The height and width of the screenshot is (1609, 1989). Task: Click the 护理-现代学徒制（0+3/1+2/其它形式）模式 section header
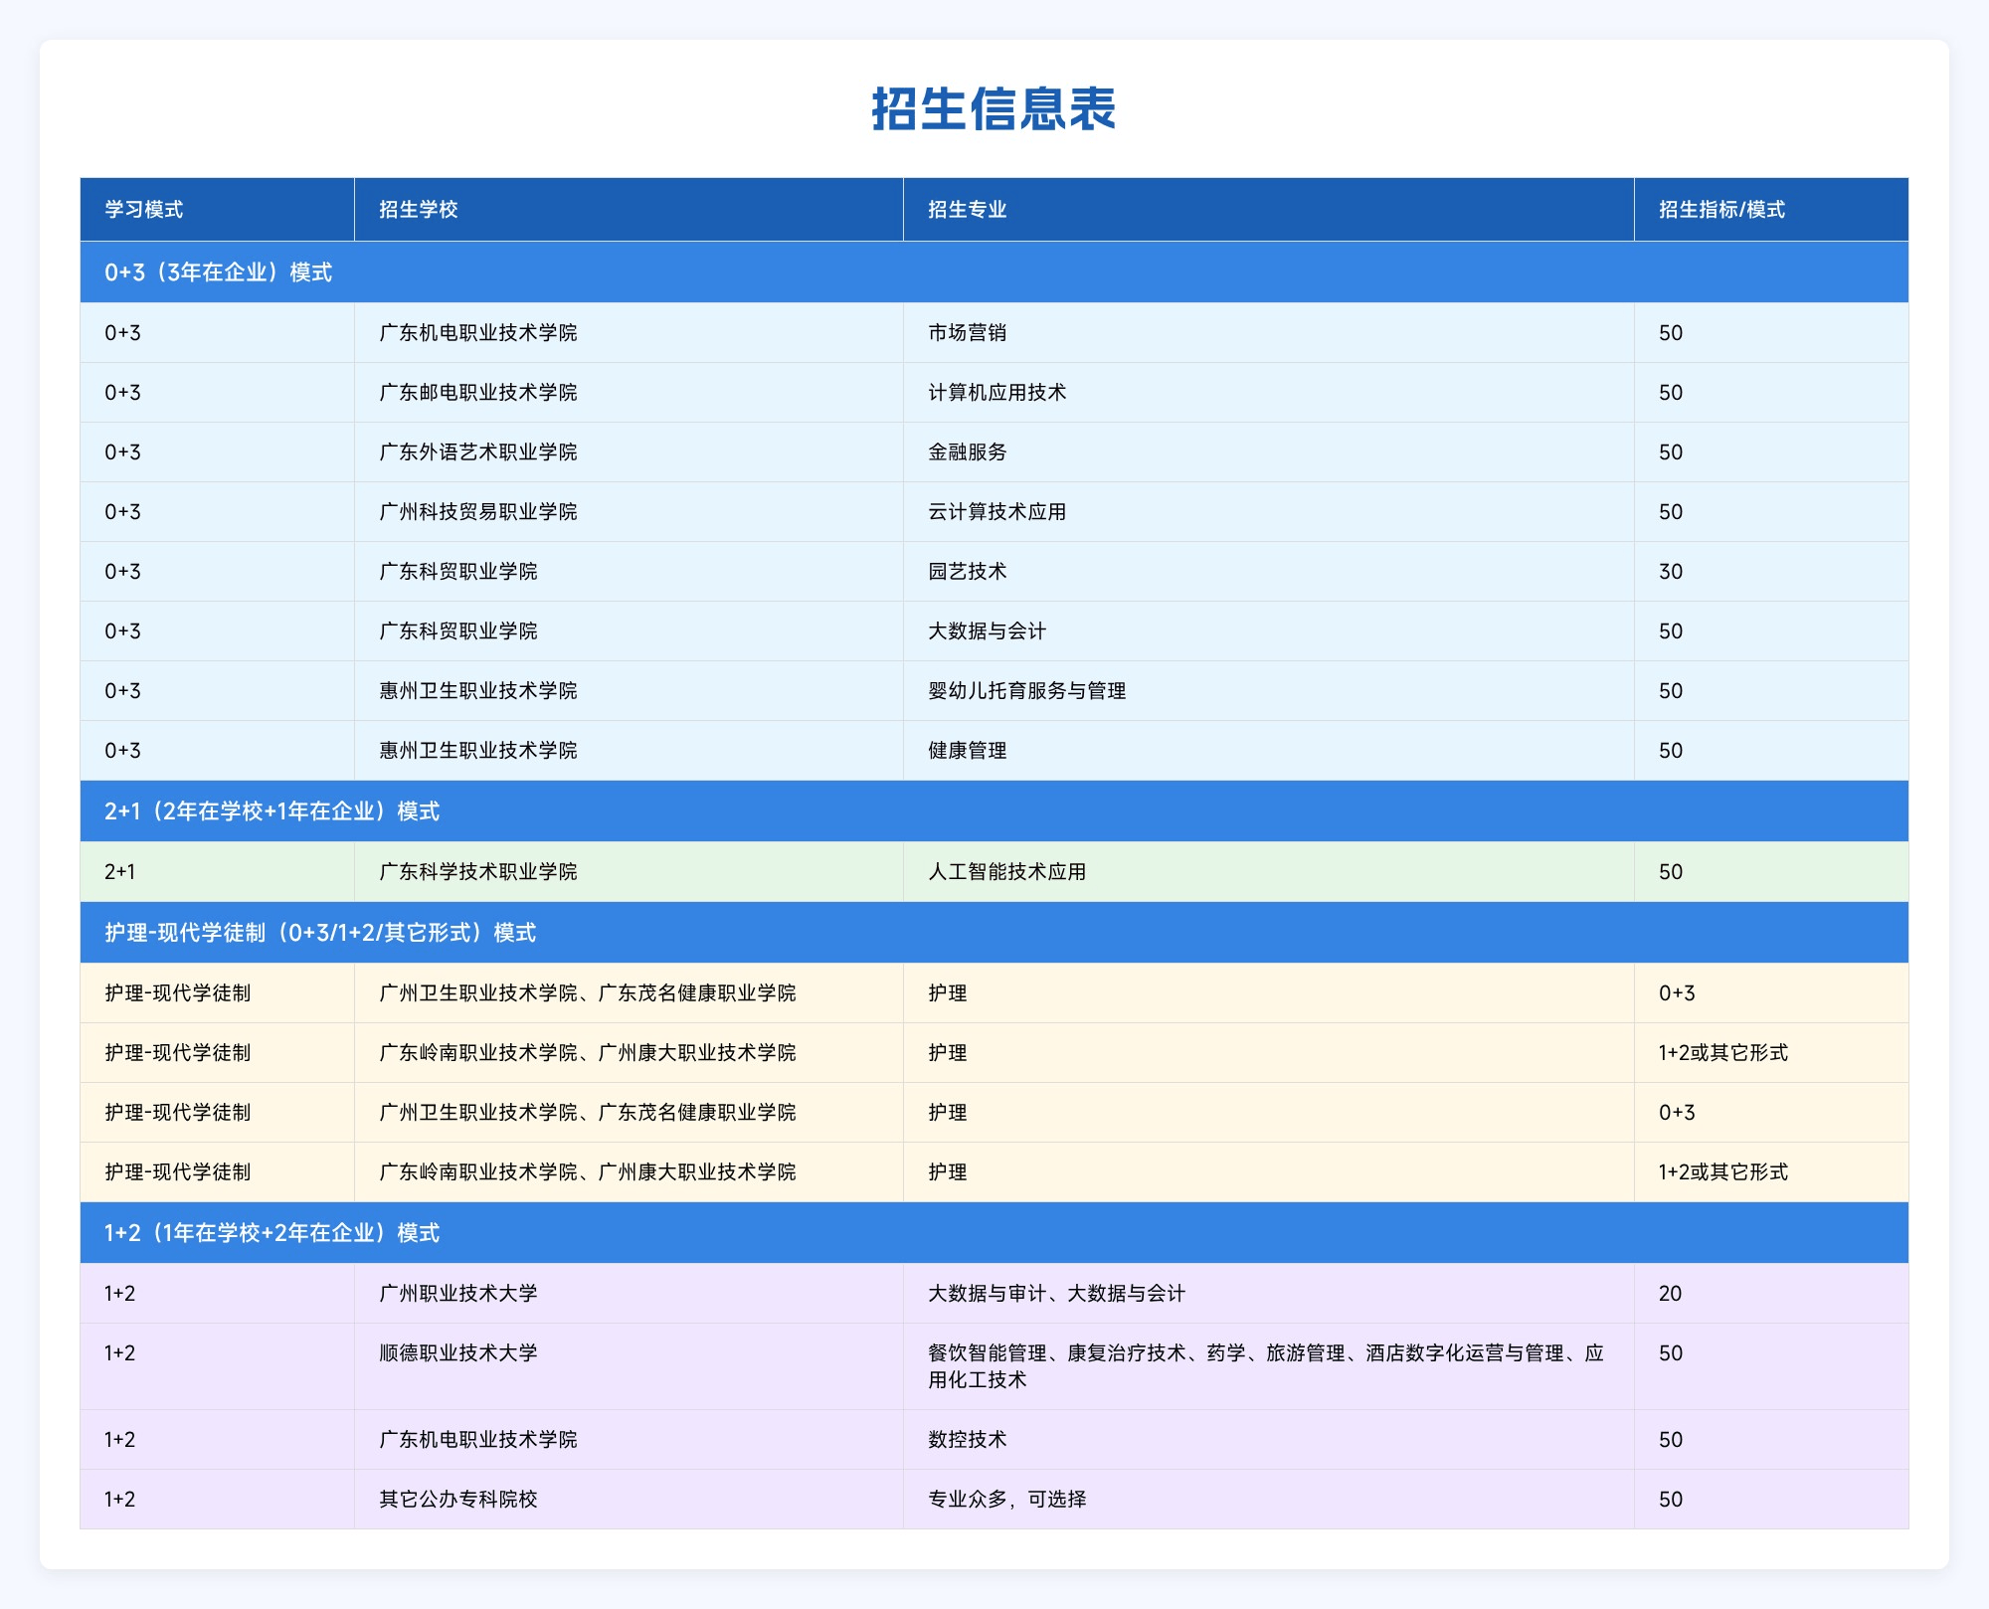[x=994, y=933]
